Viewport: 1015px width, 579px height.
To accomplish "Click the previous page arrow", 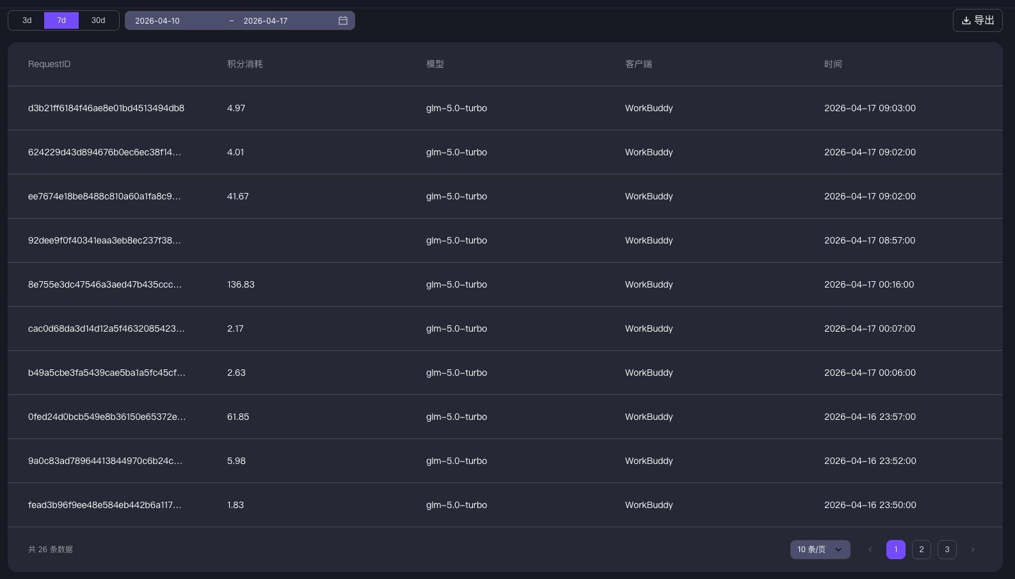I will click(870, 550).
